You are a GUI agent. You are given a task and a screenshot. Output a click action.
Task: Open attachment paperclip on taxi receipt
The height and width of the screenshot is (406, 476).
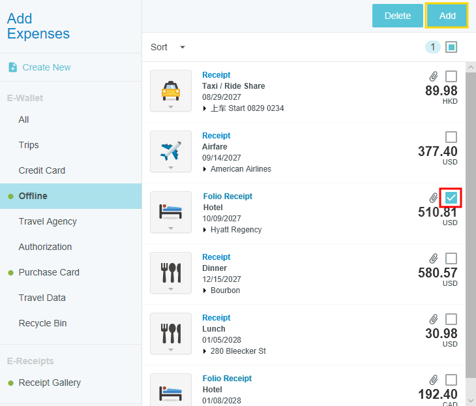tap(434, 76)
